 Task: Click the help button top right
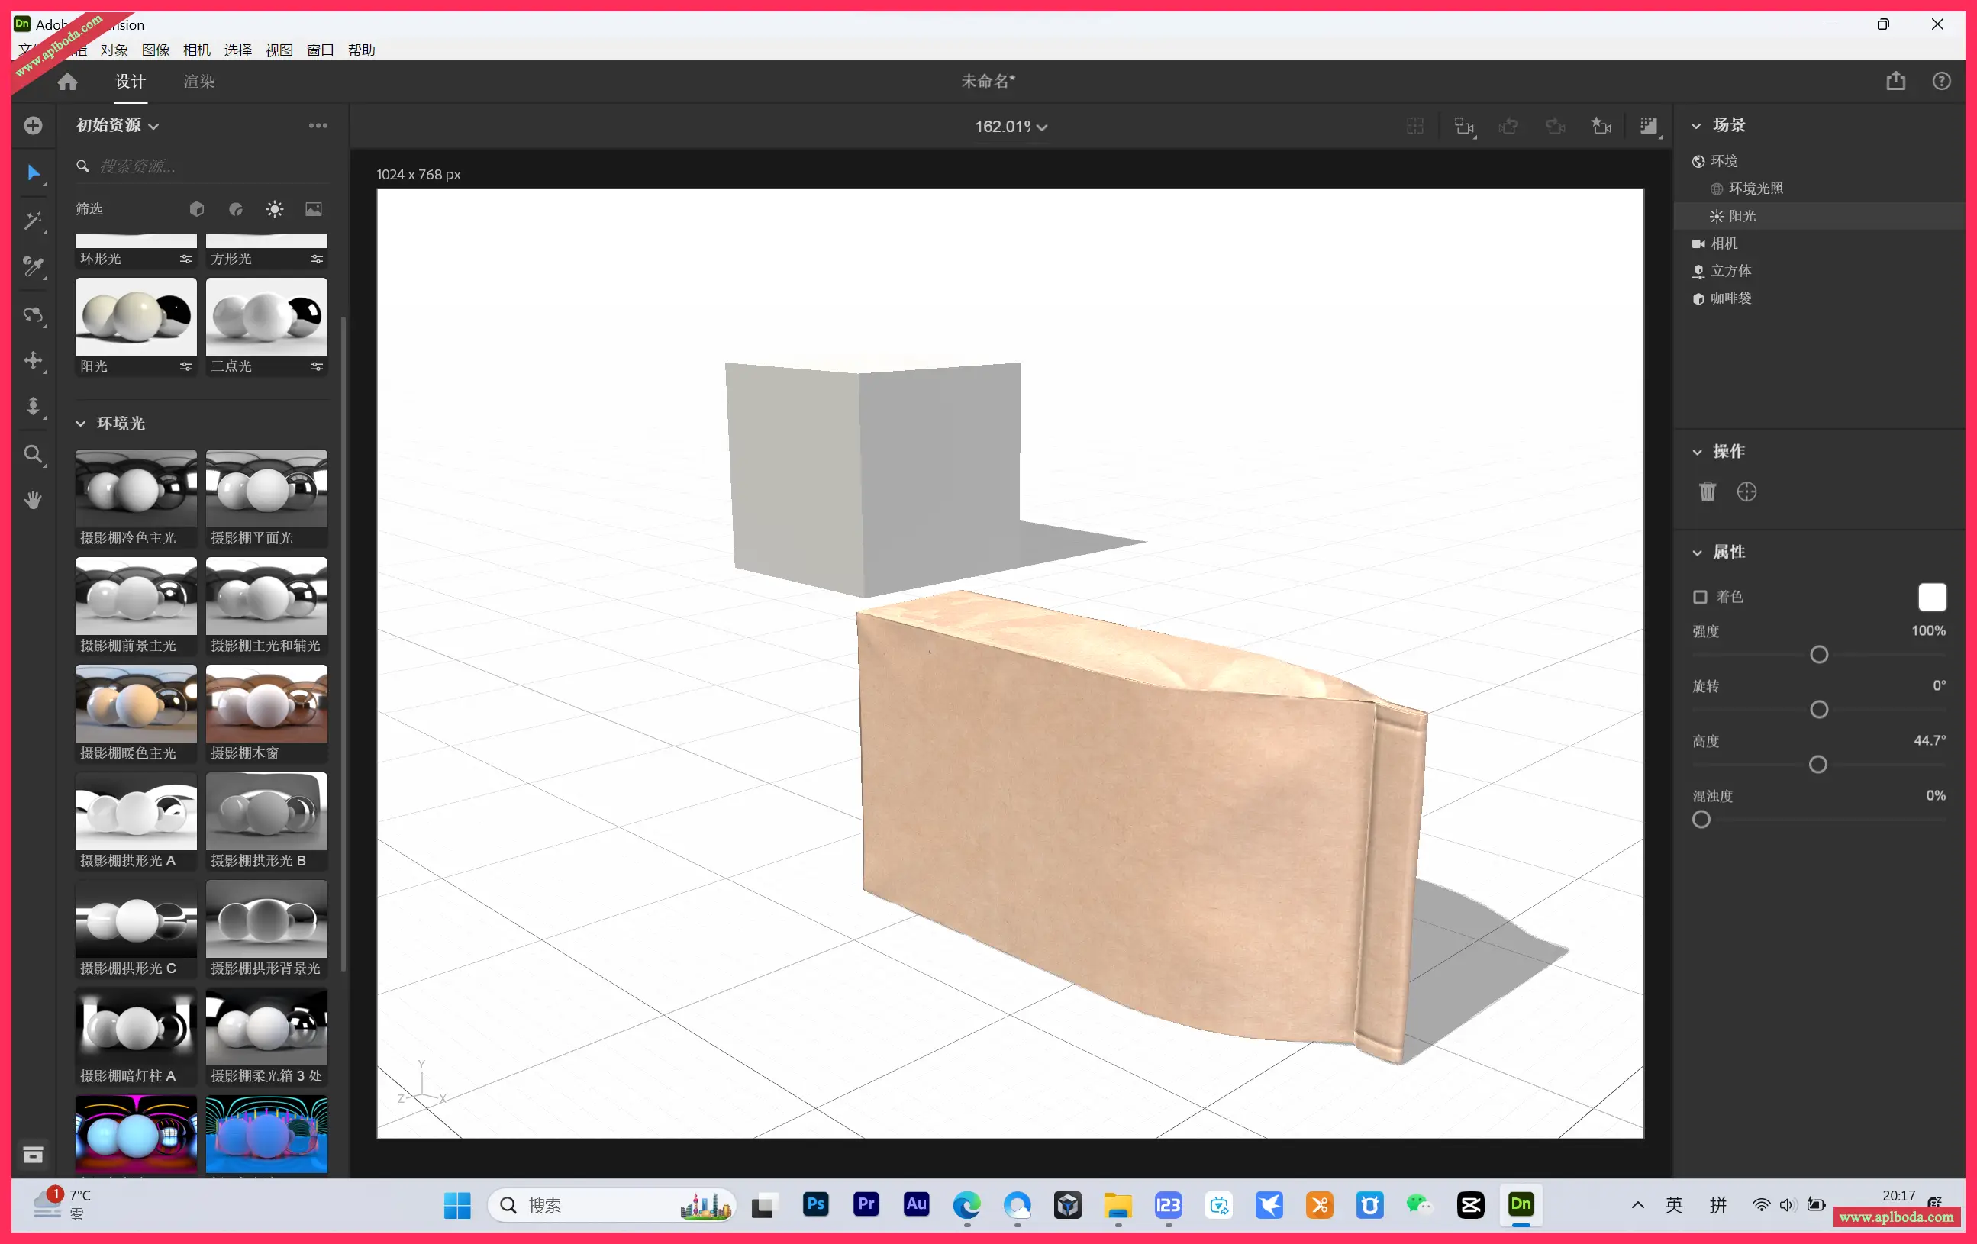tap(1942, 80)
